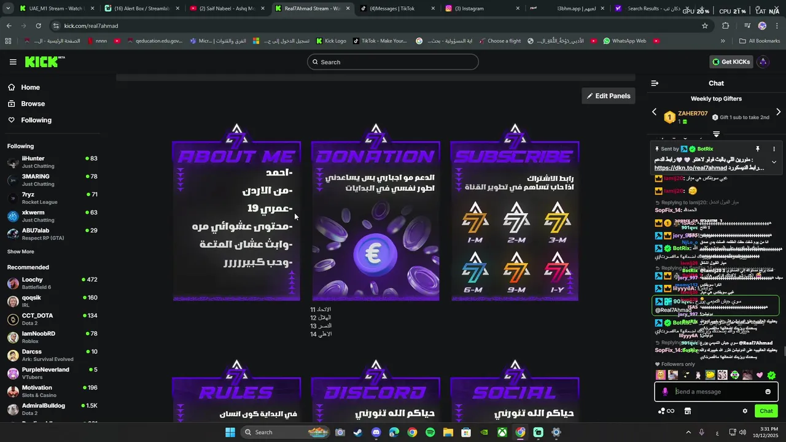This screenshot has height=442, width=786.
Task: Click the KICK logo
Action: point(44,62)
